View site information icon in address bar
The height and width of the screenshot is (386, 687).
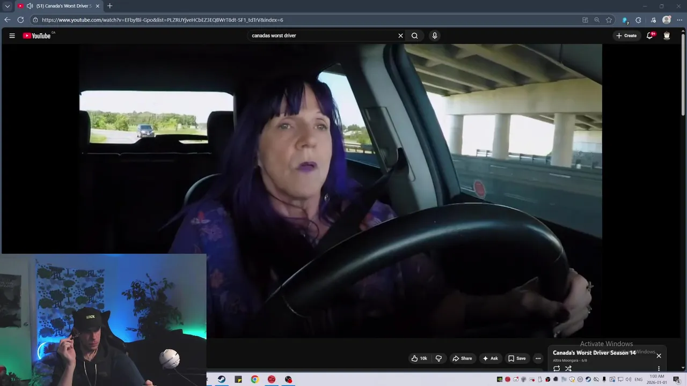(35, 20)
